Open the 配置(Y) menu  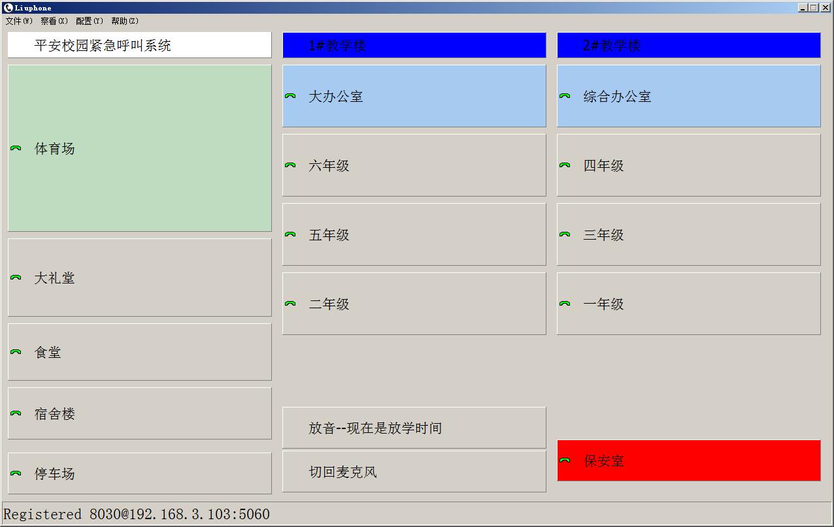click(90, 21)
